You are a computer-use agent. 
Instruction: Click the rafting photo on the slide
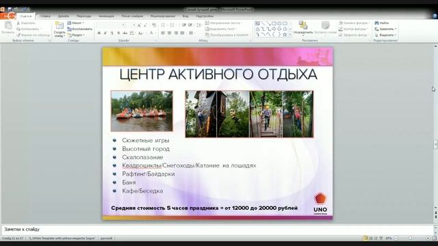tap(142, 111)
